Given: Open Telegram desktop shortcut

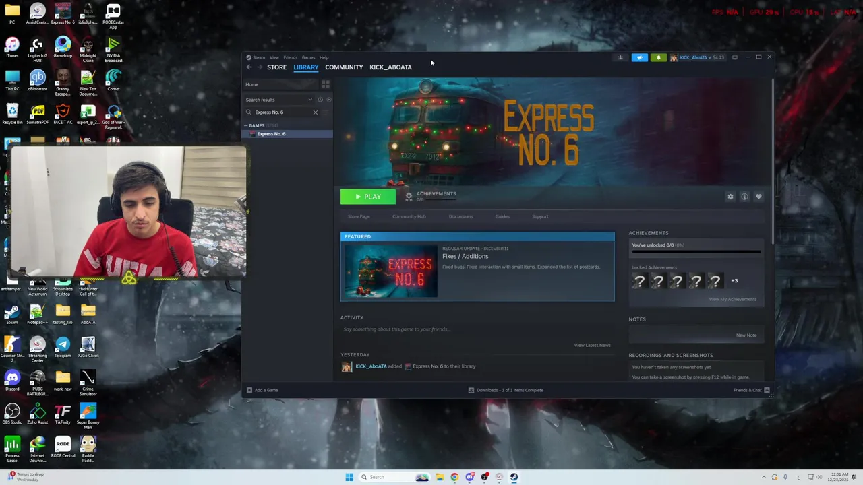Looking at the screenshot, I should [63, 347].
